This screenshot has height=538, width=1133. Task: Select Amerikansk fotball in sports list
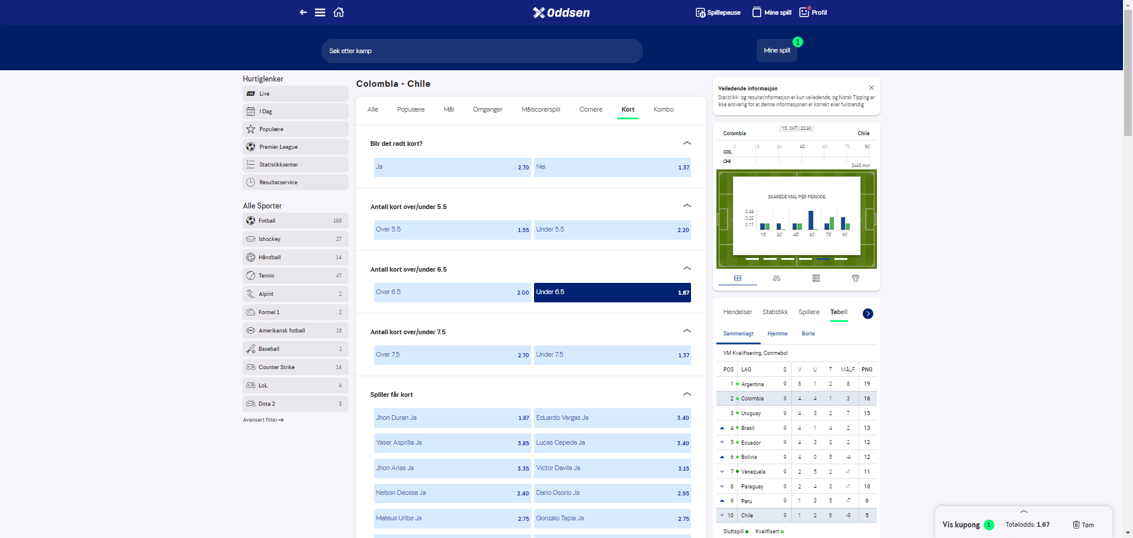296,331
